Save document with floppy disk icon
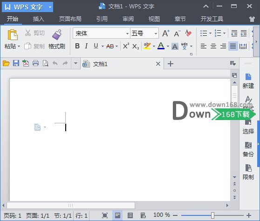Screen dimensions: 260x221 point(16,63)
